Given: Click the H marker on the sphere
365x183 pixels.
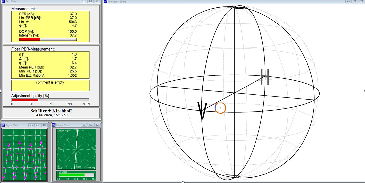Looking at the screenshot, I should click(265, 77).
